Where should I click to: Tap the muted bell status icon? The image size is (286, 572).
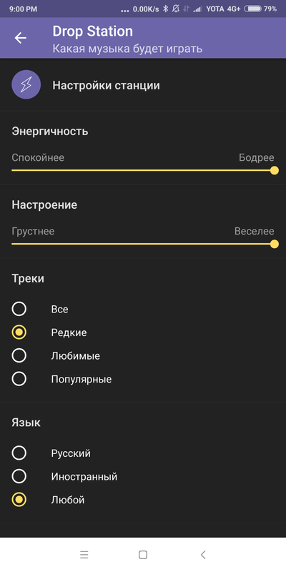click(175, 9)
